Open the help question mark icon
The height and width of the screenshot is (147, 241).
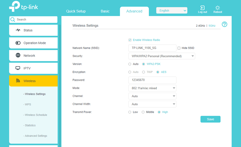(x=225, y=24)
